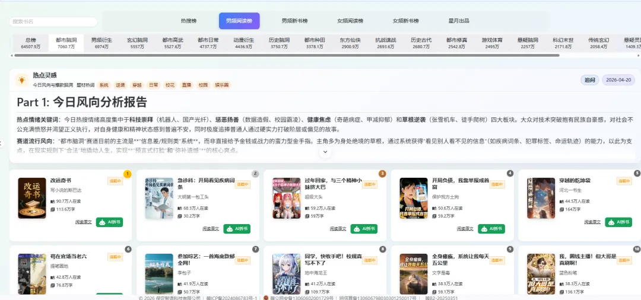
Task: Click the readers icon next to 41.9万人在读
Action: coord(180,283)
